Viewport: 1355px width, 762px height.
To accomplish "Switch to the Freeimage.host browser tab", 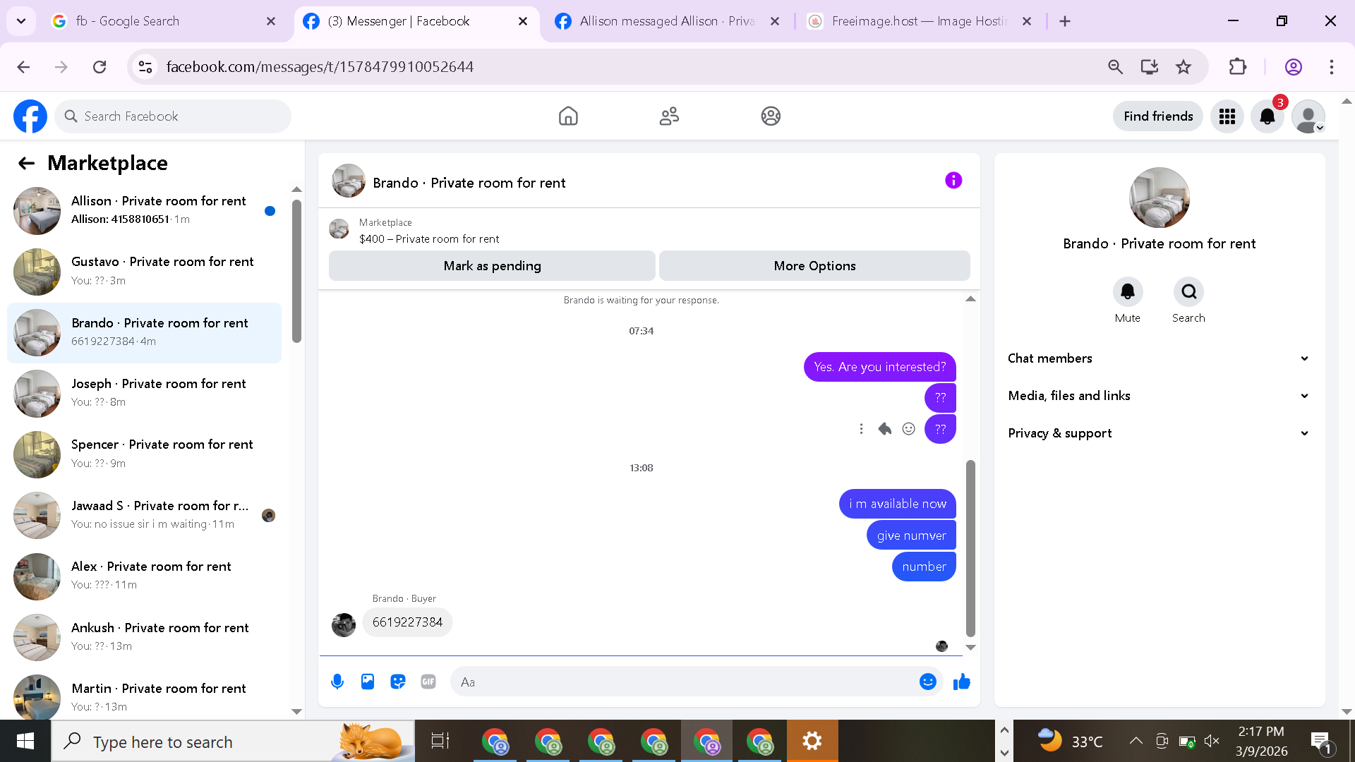I will 917,21.
